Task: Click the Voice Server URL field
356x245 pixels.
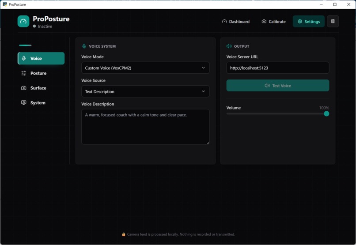Action: pyautogui.click(x=278, y=68)
